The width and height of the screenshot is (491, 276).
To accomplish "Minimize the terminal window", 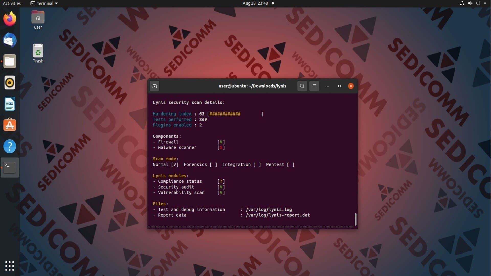I will point(328,86).
